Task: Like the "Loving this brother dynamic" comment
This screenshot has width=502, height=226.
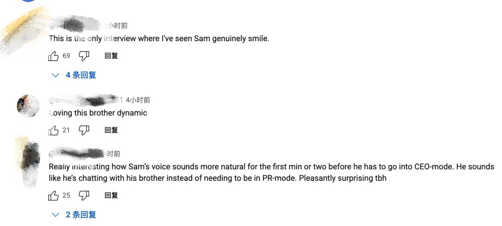Action: pyautogui.click(x=53, y=130)
